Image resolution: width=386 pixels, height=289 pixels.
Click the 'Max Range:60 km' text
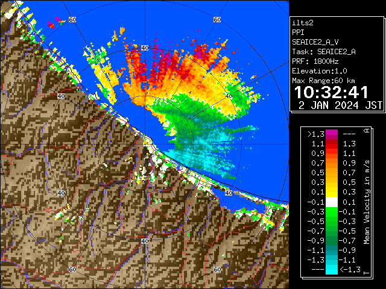323,81
